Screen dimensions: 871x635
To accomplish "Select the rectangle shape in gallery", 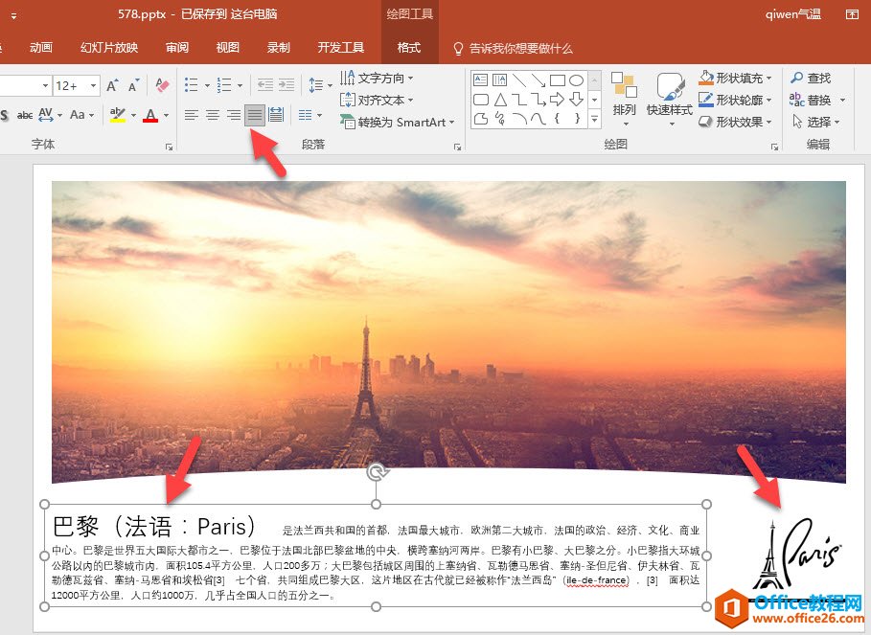I will tap(558, 80).
